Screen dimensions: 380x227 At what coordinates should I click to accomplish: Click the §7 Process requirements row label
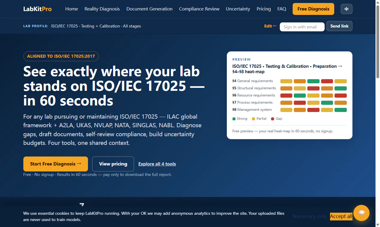[x=253, y=102]
